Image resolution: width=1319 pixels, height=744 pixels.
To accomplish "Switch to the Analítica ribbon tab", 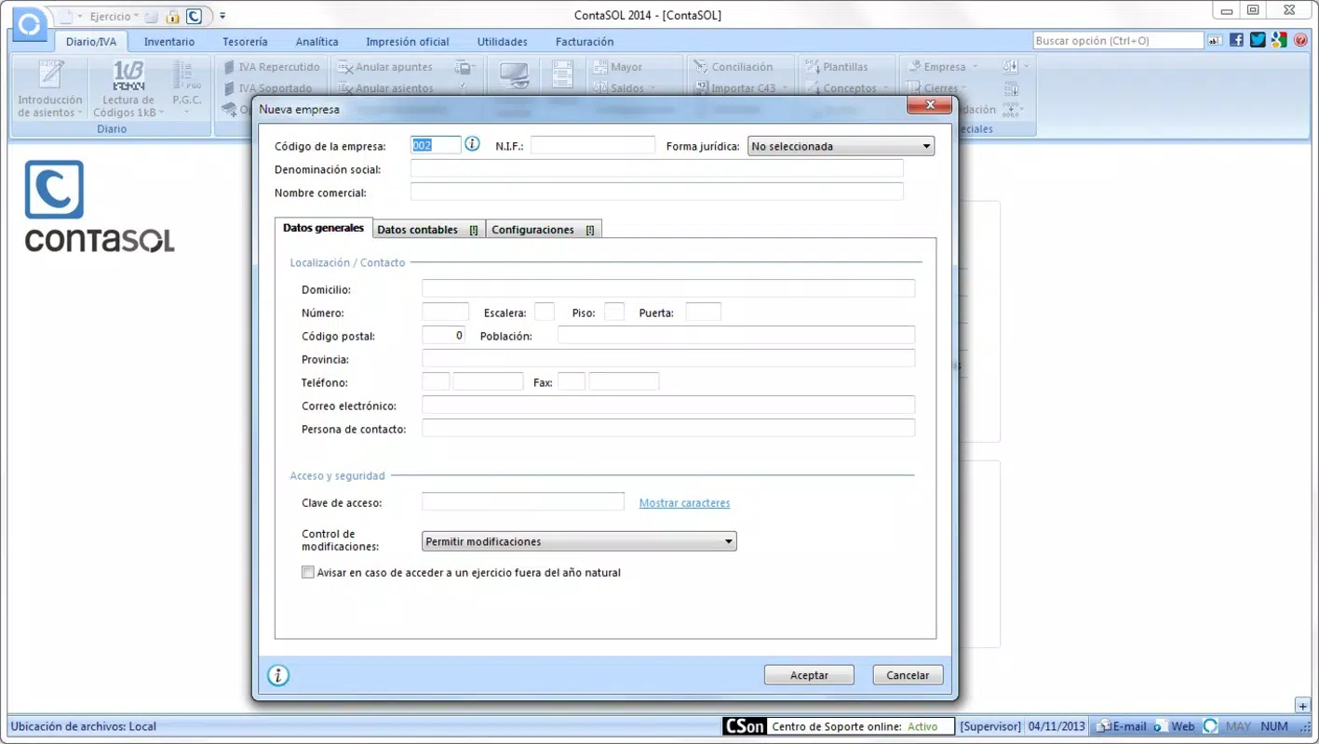I will [x=317, y=42].
